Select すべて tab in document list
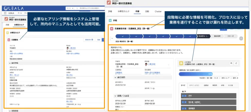Screen dimensions: 251x112 (x=183, y=86)
